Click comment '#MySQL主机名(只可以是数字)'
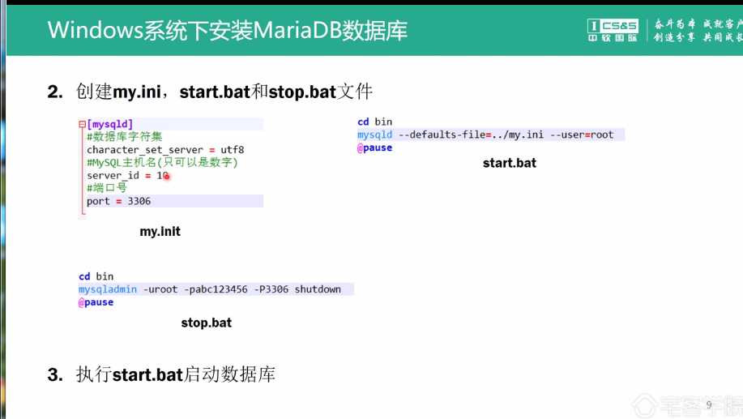743x419 pixels. tap(162, 163)
